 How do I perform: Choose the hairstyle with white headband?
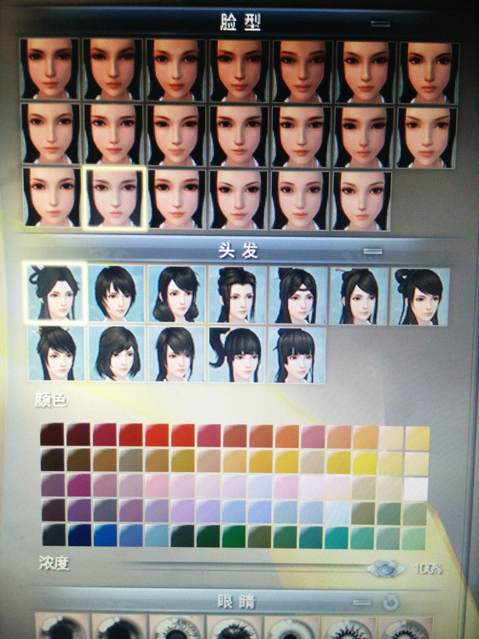298,296
